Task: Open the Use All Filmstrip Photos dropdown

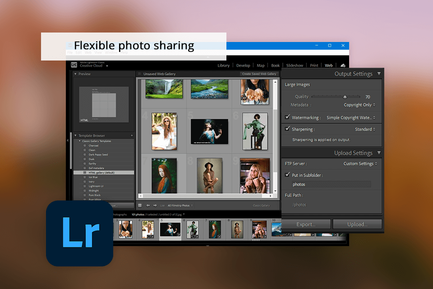Action: 180,205
